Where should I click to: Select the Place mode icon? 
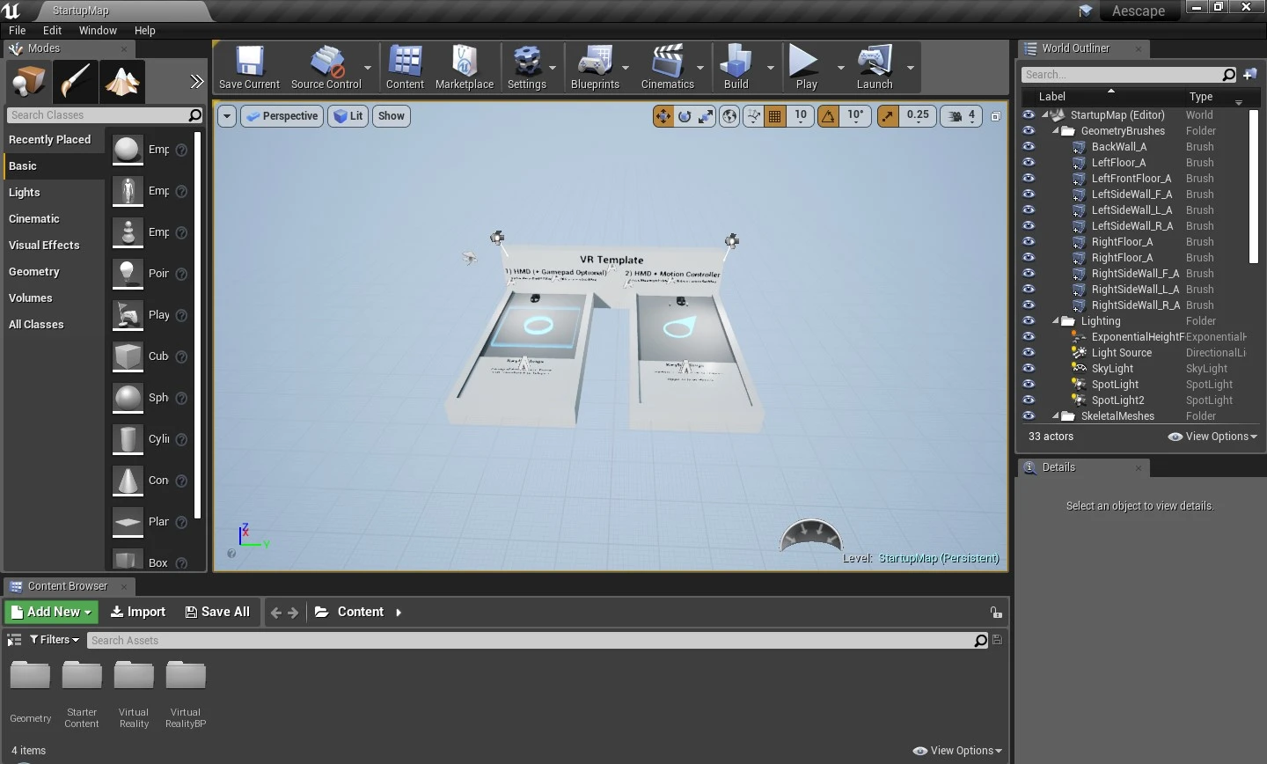(28, 82)
